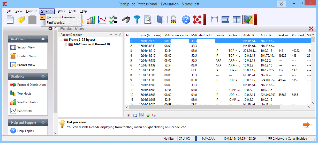Open Session View in the sidebar
This screenshot has width=318, height=143.
pyautogui.click(x=26, y=47)
